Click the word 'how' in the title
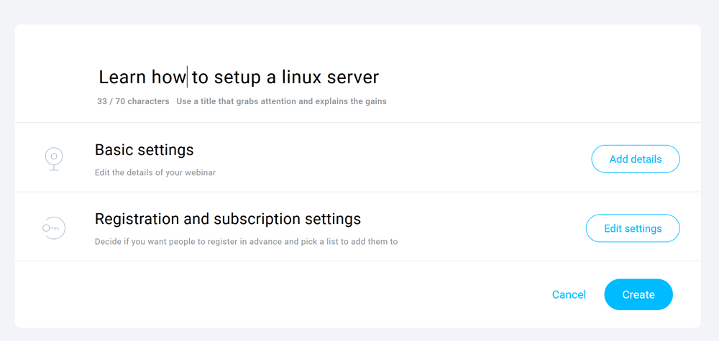This screenshot has height=341, width=719. (168, 77)
